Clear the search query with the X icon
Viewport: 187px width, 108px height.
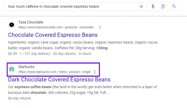(x=141, y=6)
